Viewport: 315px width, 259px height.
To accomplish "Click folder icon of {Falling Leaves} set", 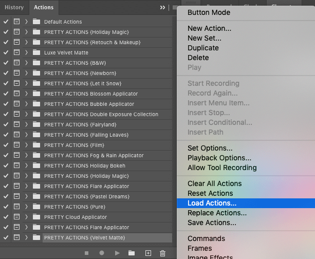I will (x=36, y=135).
